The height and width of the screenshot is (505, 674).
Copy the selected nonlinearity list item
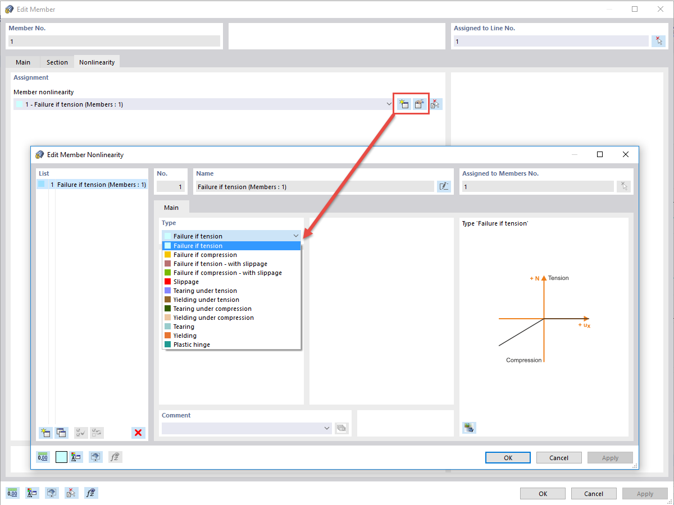61,433
